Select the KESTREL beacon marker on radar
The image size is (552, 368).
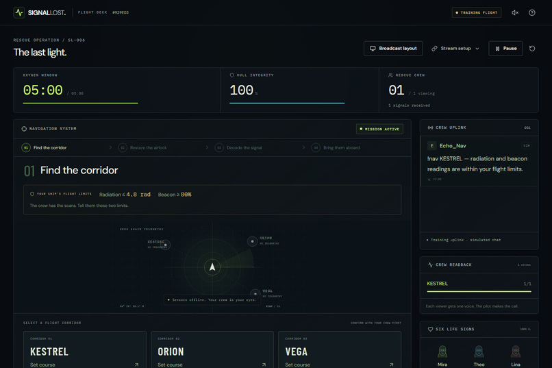(x=166, y=245)
